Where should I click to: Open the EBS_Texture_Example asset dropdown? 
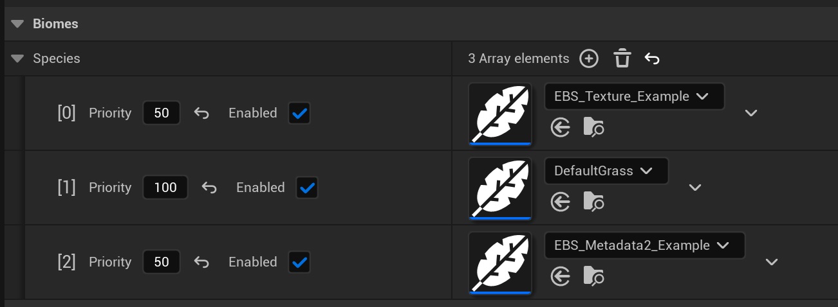[634, 96]
